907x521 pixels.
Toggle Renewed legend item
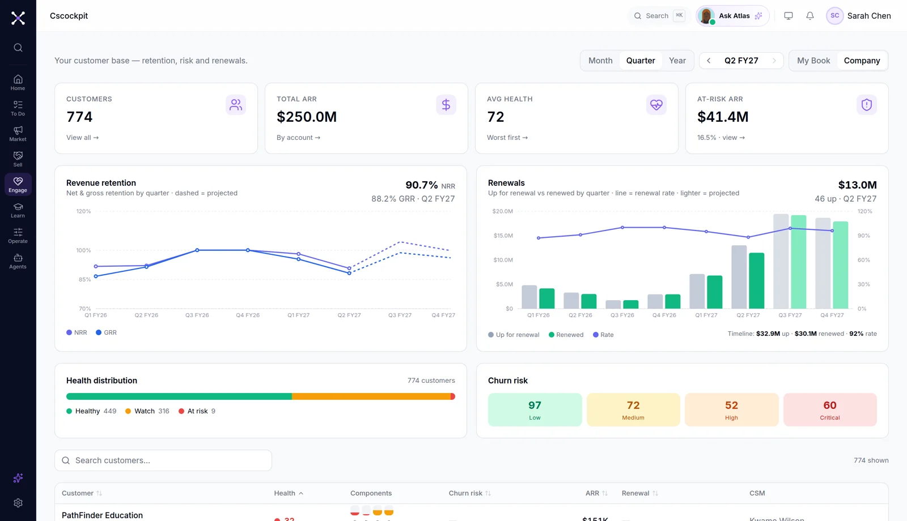[x=566, y=335]
